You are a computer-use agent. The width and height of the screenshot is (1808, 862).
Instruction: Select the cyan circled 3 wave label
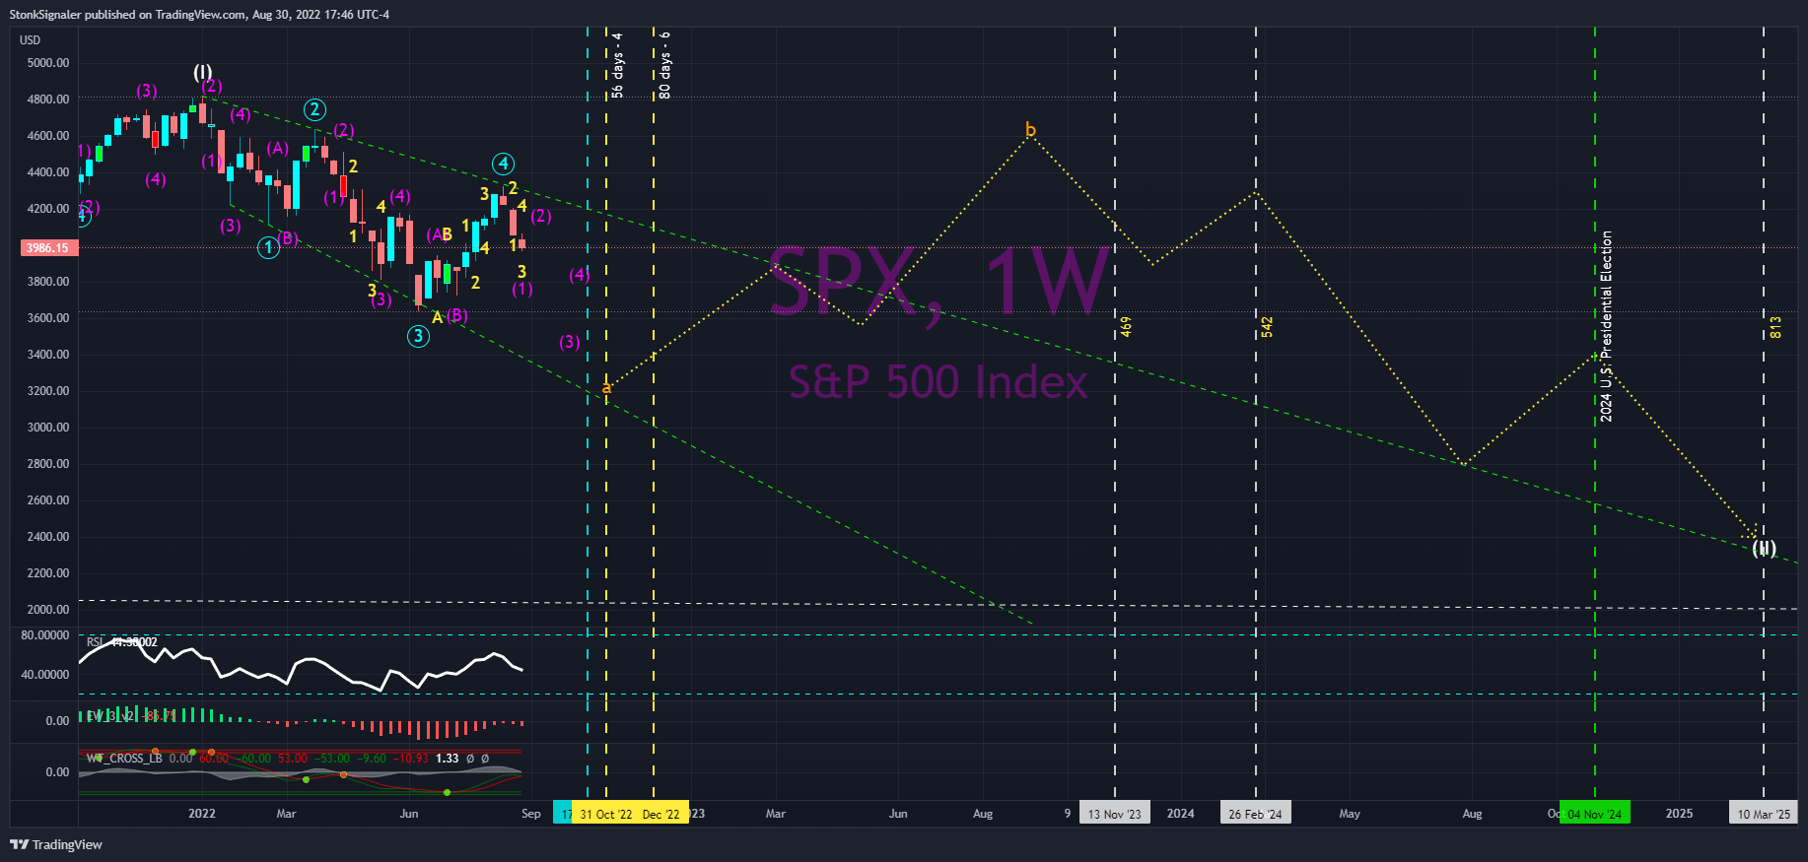tap(418, 336)
